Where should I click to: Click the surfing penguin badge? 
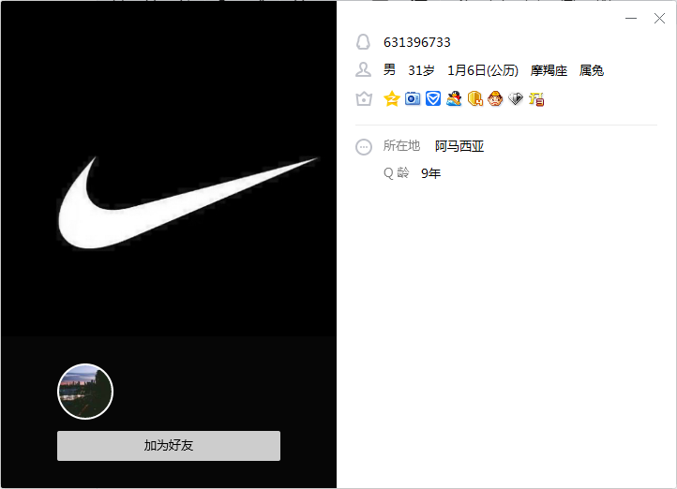pos(454,98)
